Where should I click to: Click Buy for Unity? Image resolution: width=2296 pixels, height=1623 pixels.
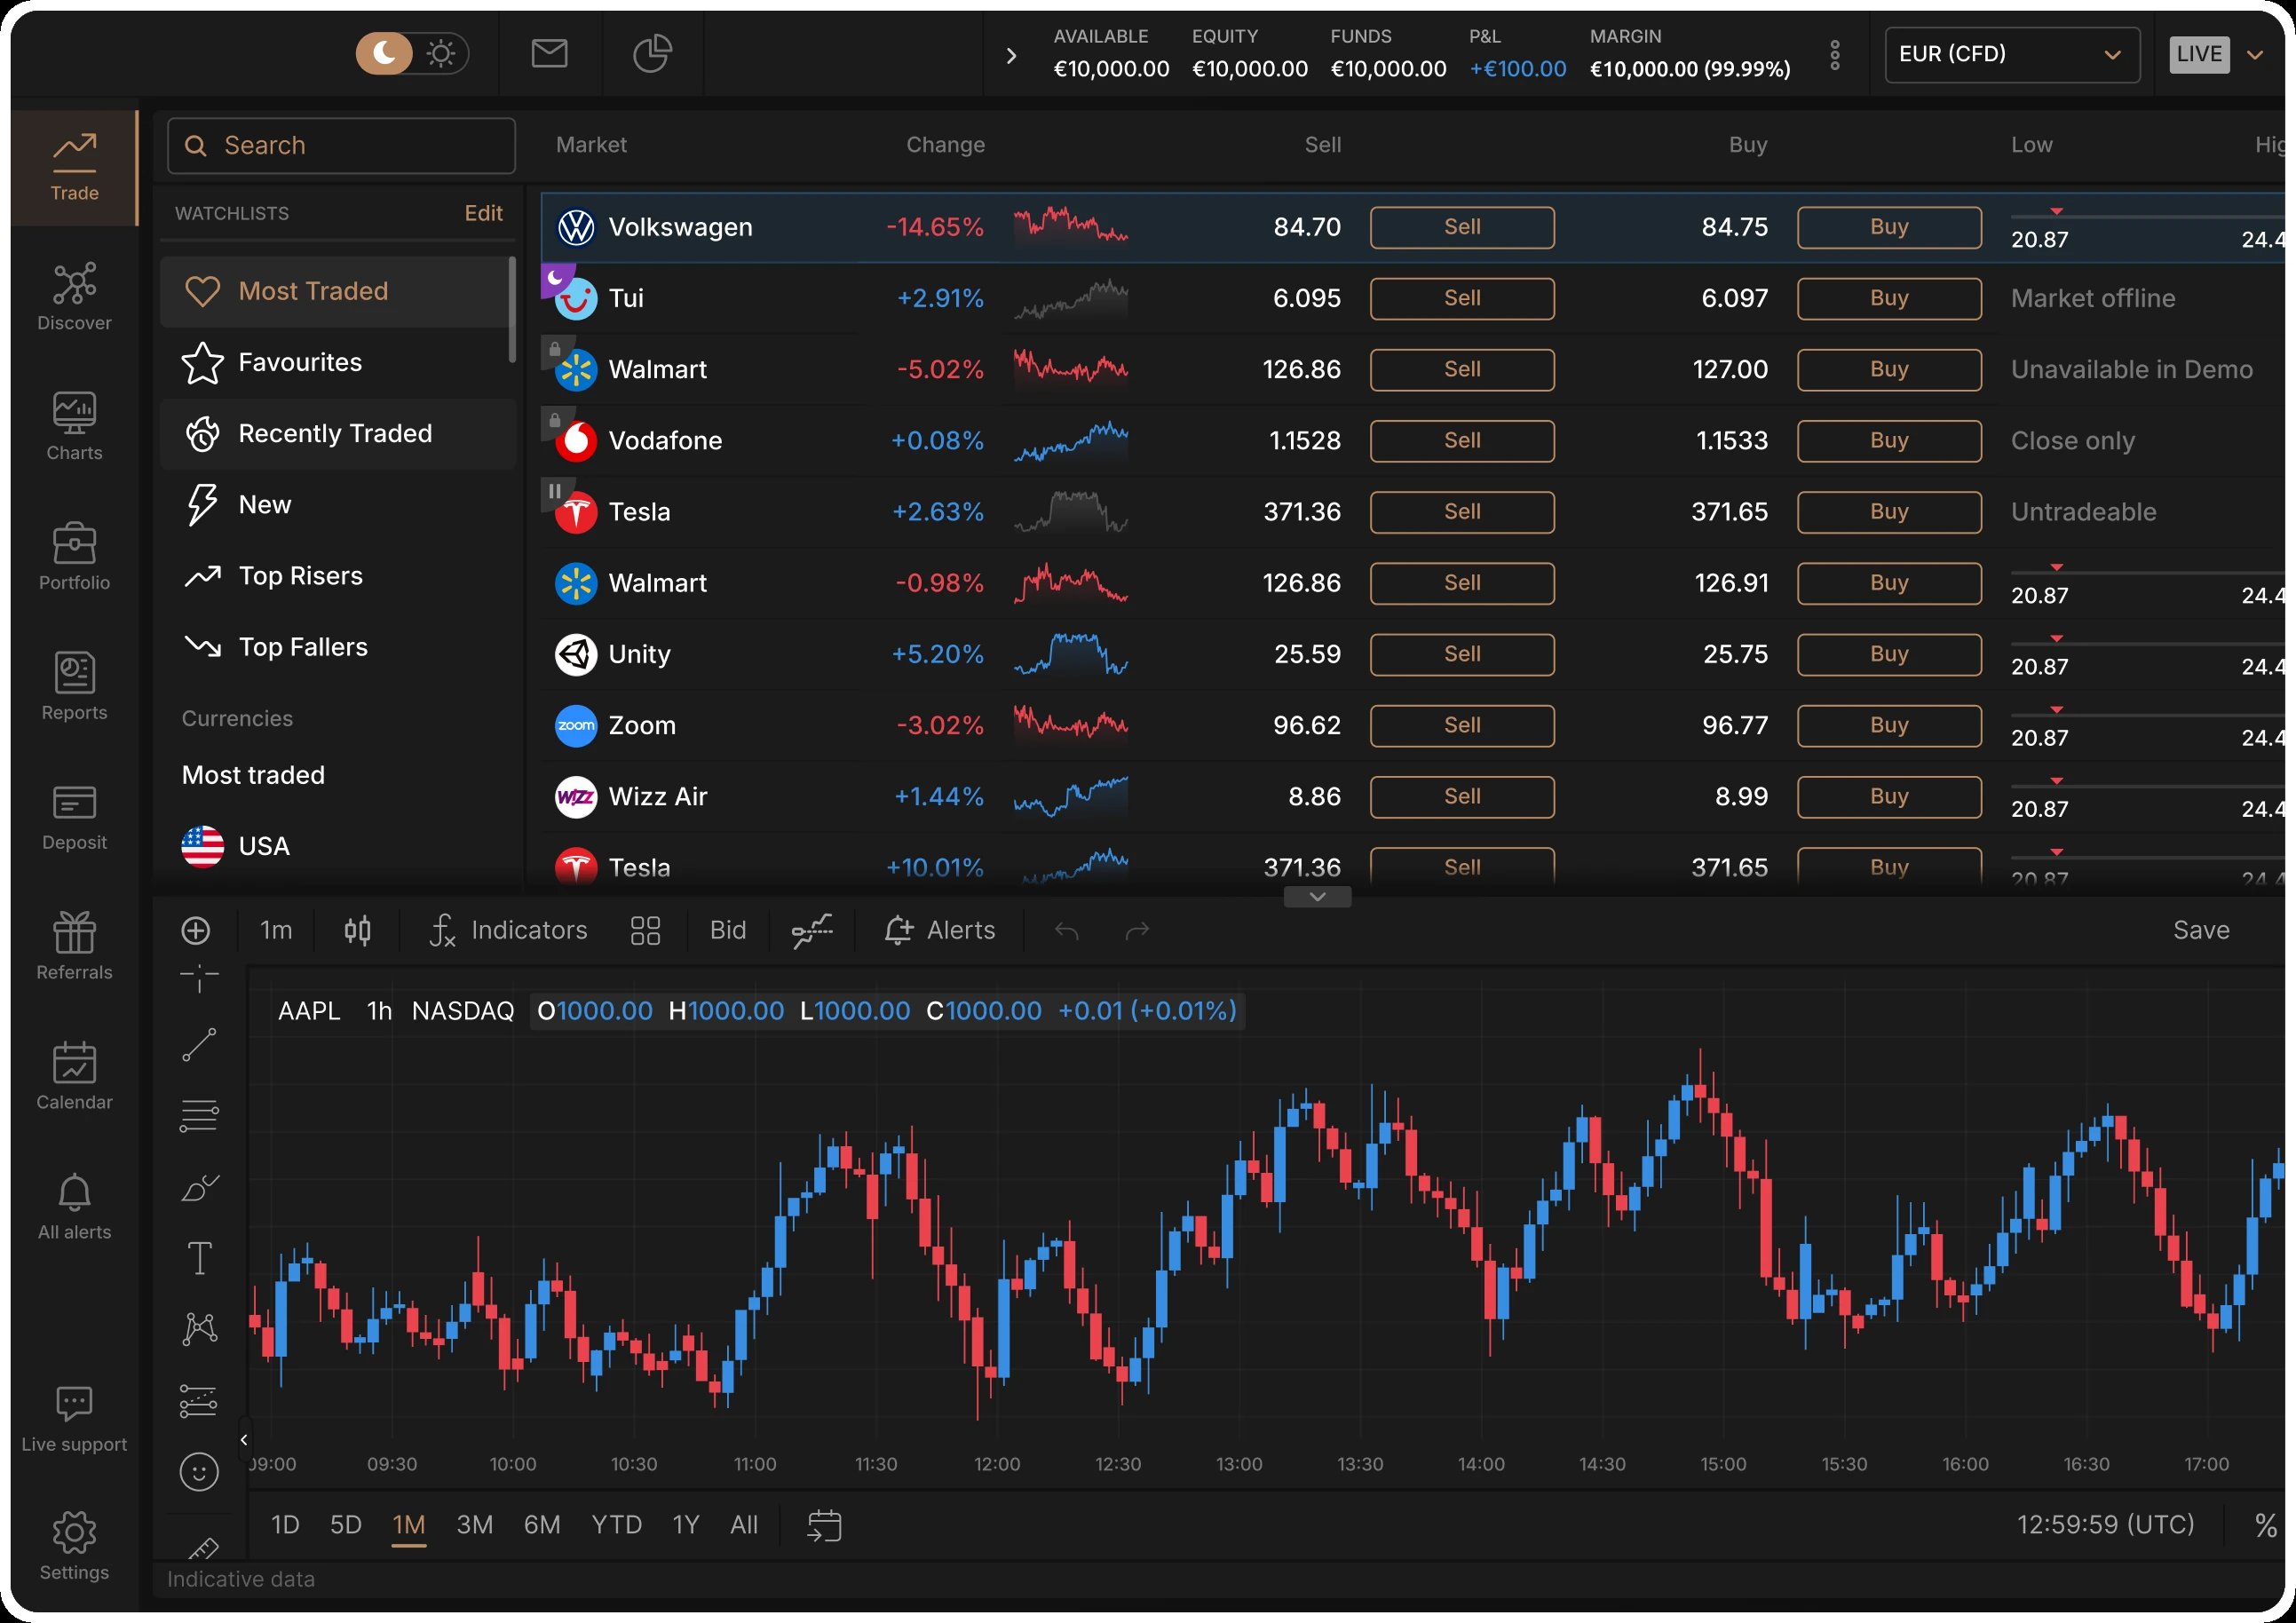(x=1889, y=654)
